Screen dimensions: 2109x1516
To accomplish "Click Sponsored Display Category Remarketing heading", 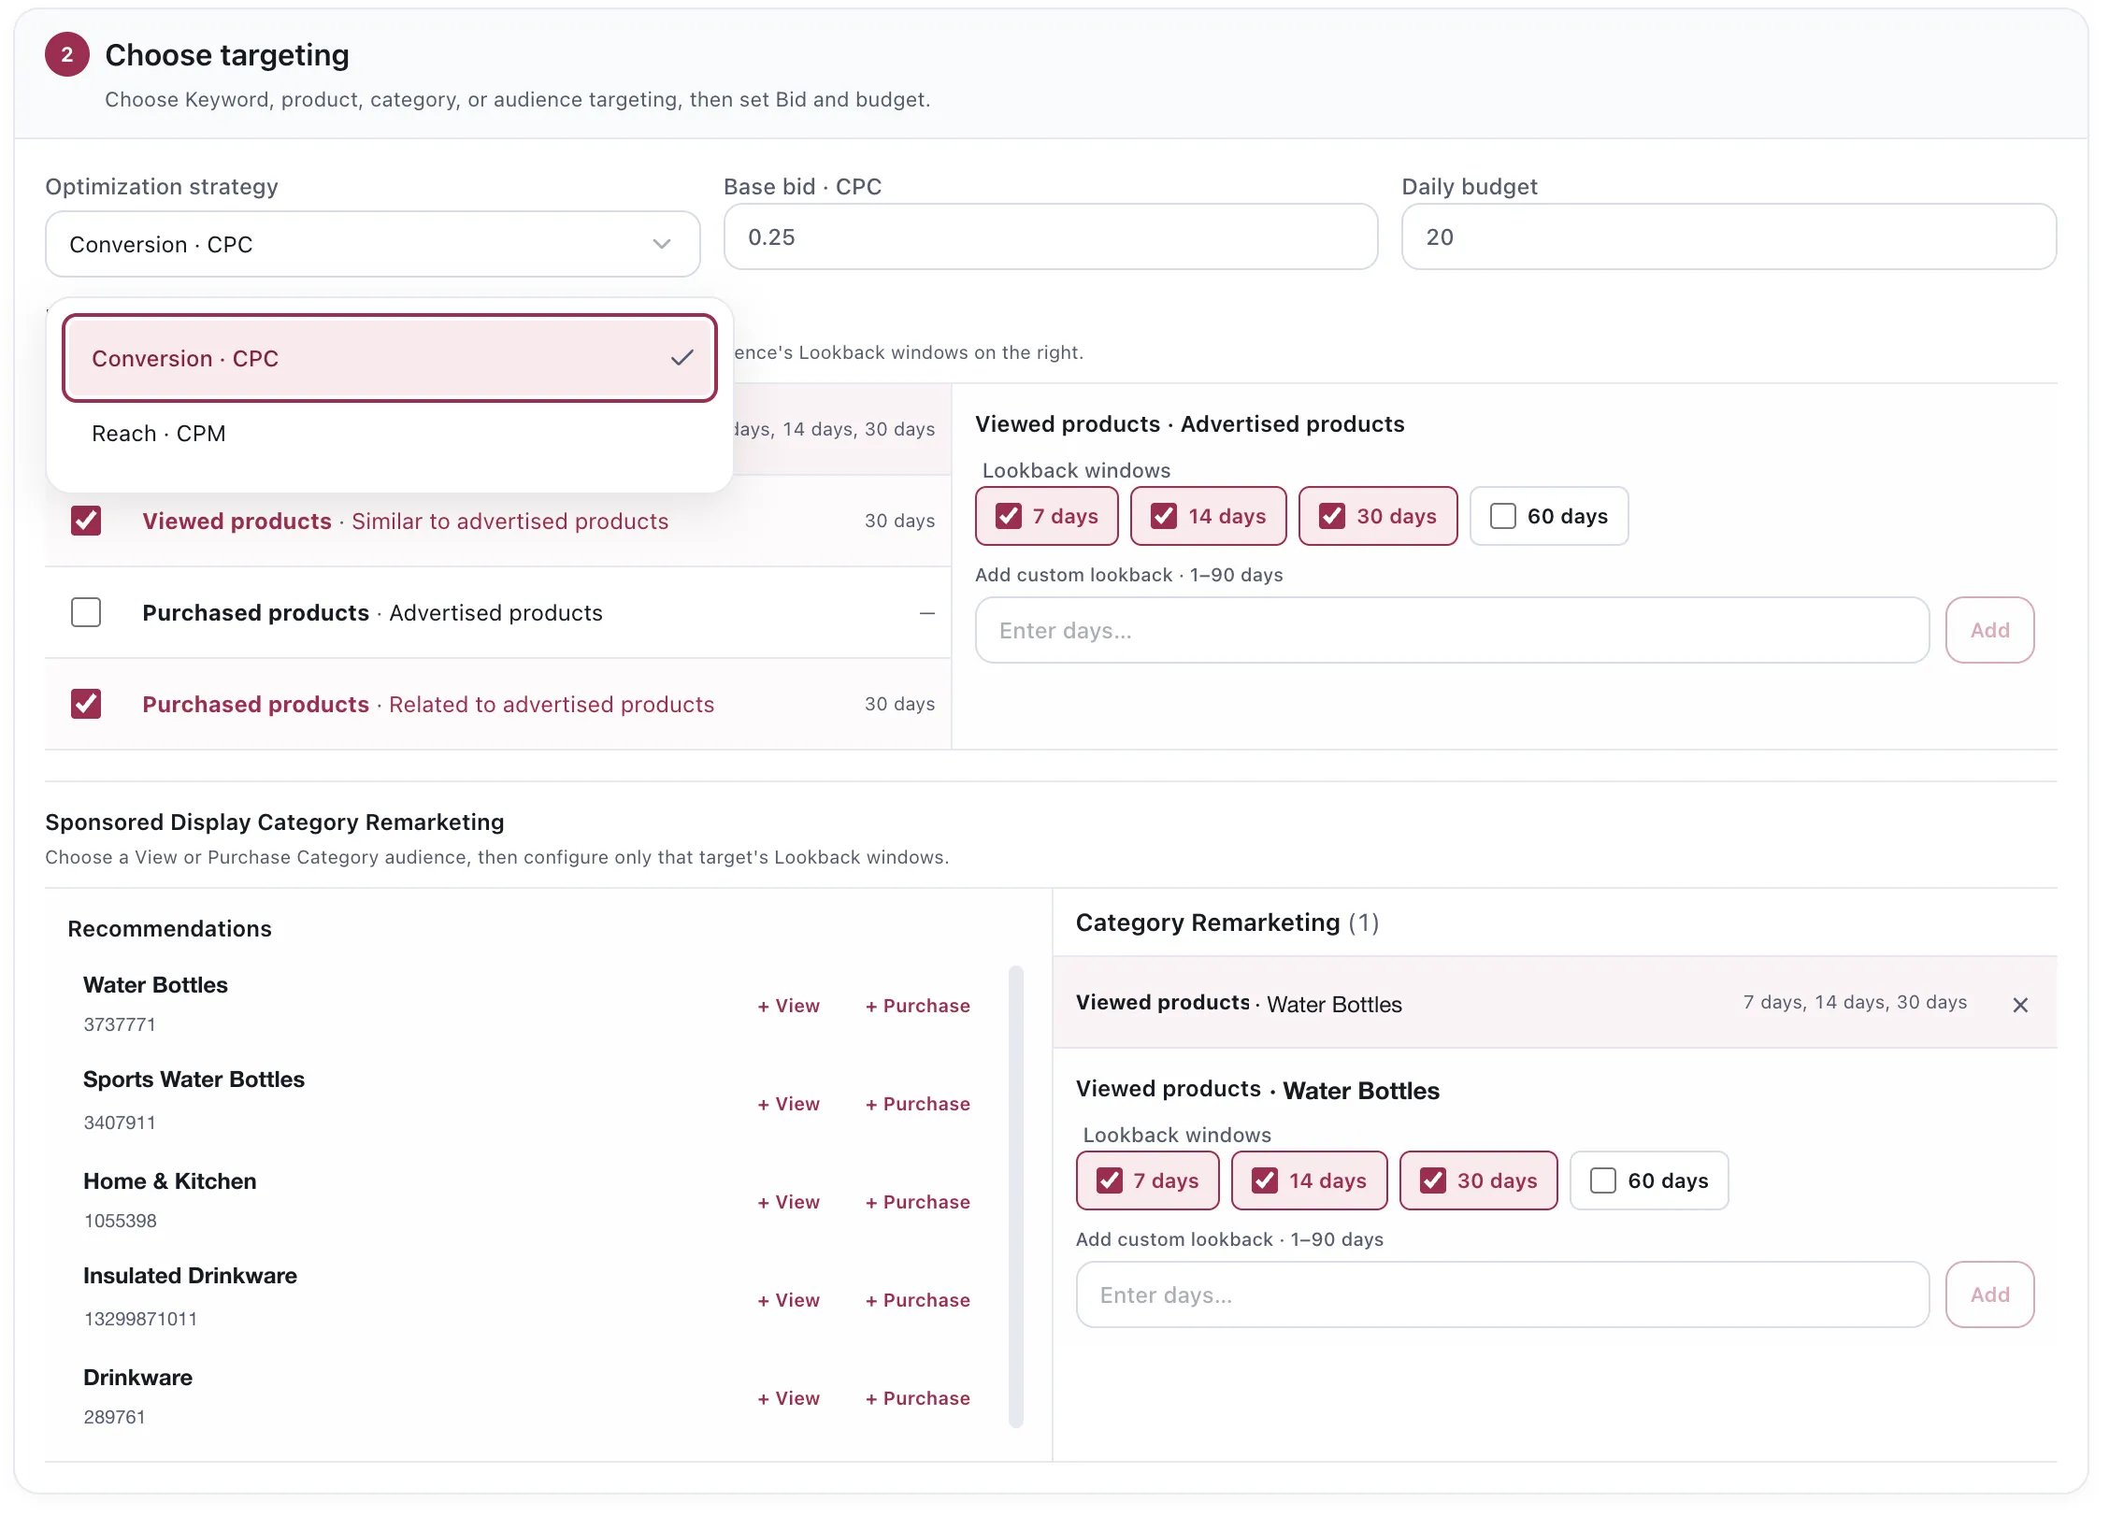I will 275,822.
